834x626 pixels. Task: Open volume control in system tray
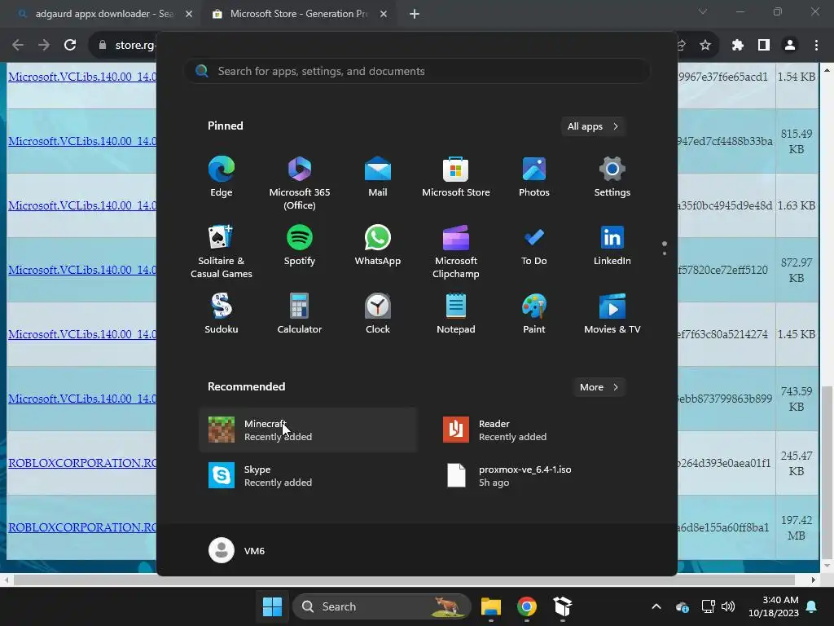(x=728, y=606)
